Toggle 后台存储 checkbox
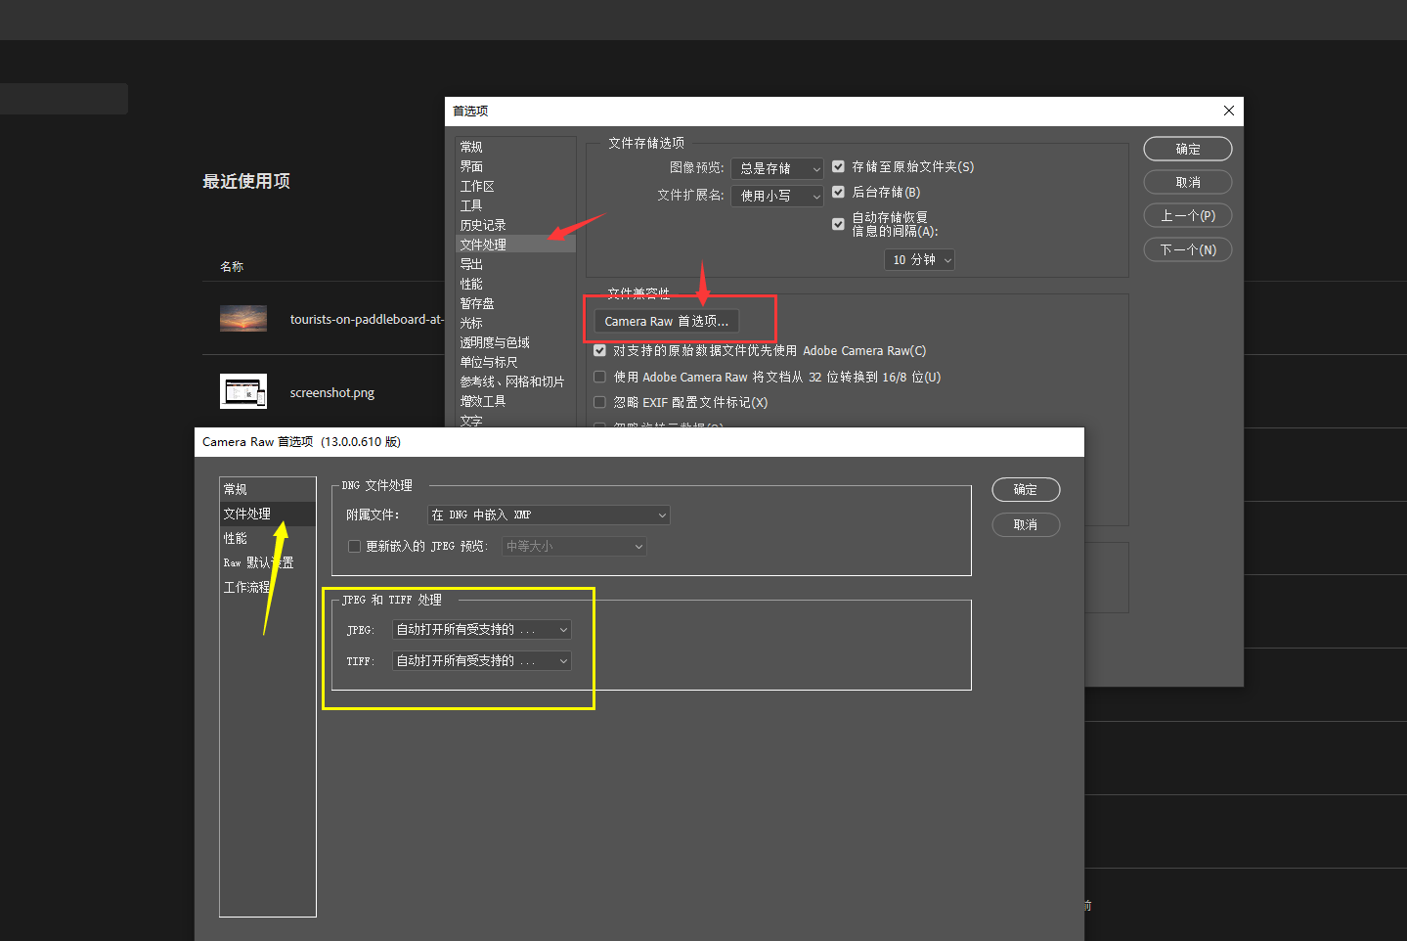This screenshot has height=941, width=1407. pos(838,192)
